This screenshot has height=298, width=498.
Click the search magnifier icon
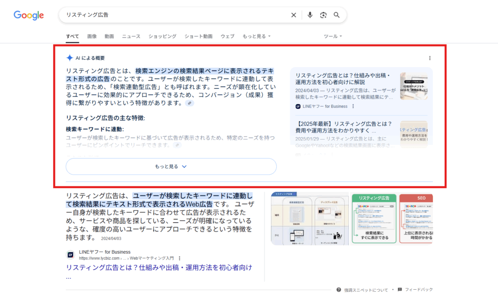click(337, 15)
